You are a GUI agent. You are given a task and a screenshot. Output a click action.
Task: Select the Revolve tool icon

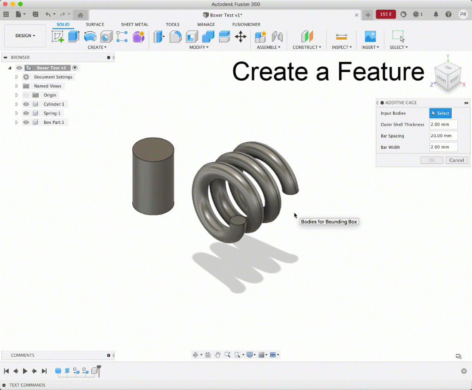90,37
